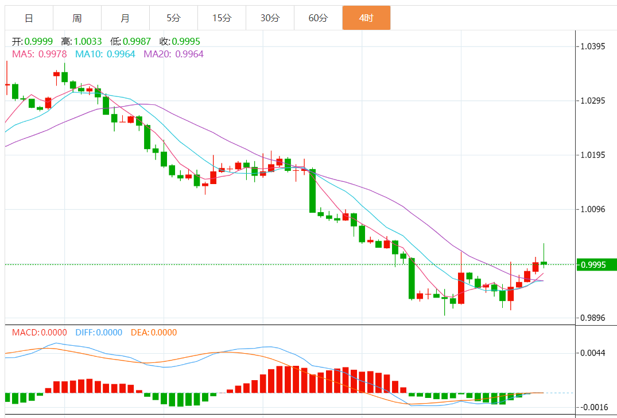Select the 60分 timeframe tab

318,18
